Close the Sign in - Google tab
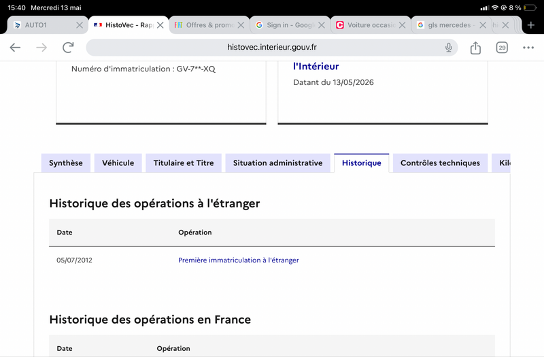This screenshot has height=357, width=544. (x=322, y=25)
